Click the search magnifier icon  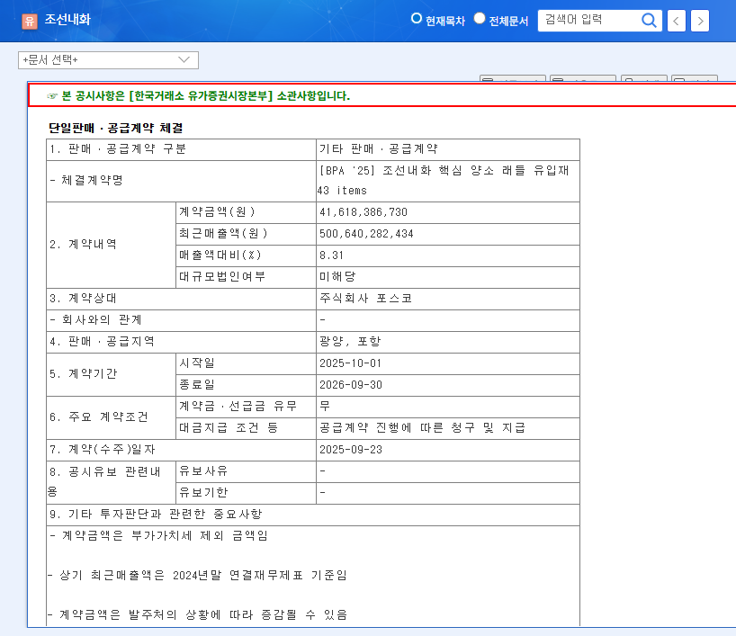pos(649,20)
